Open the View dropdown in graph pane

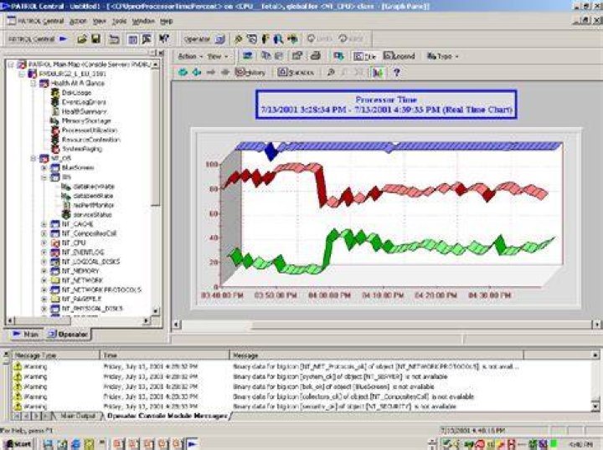coord(218,56)
